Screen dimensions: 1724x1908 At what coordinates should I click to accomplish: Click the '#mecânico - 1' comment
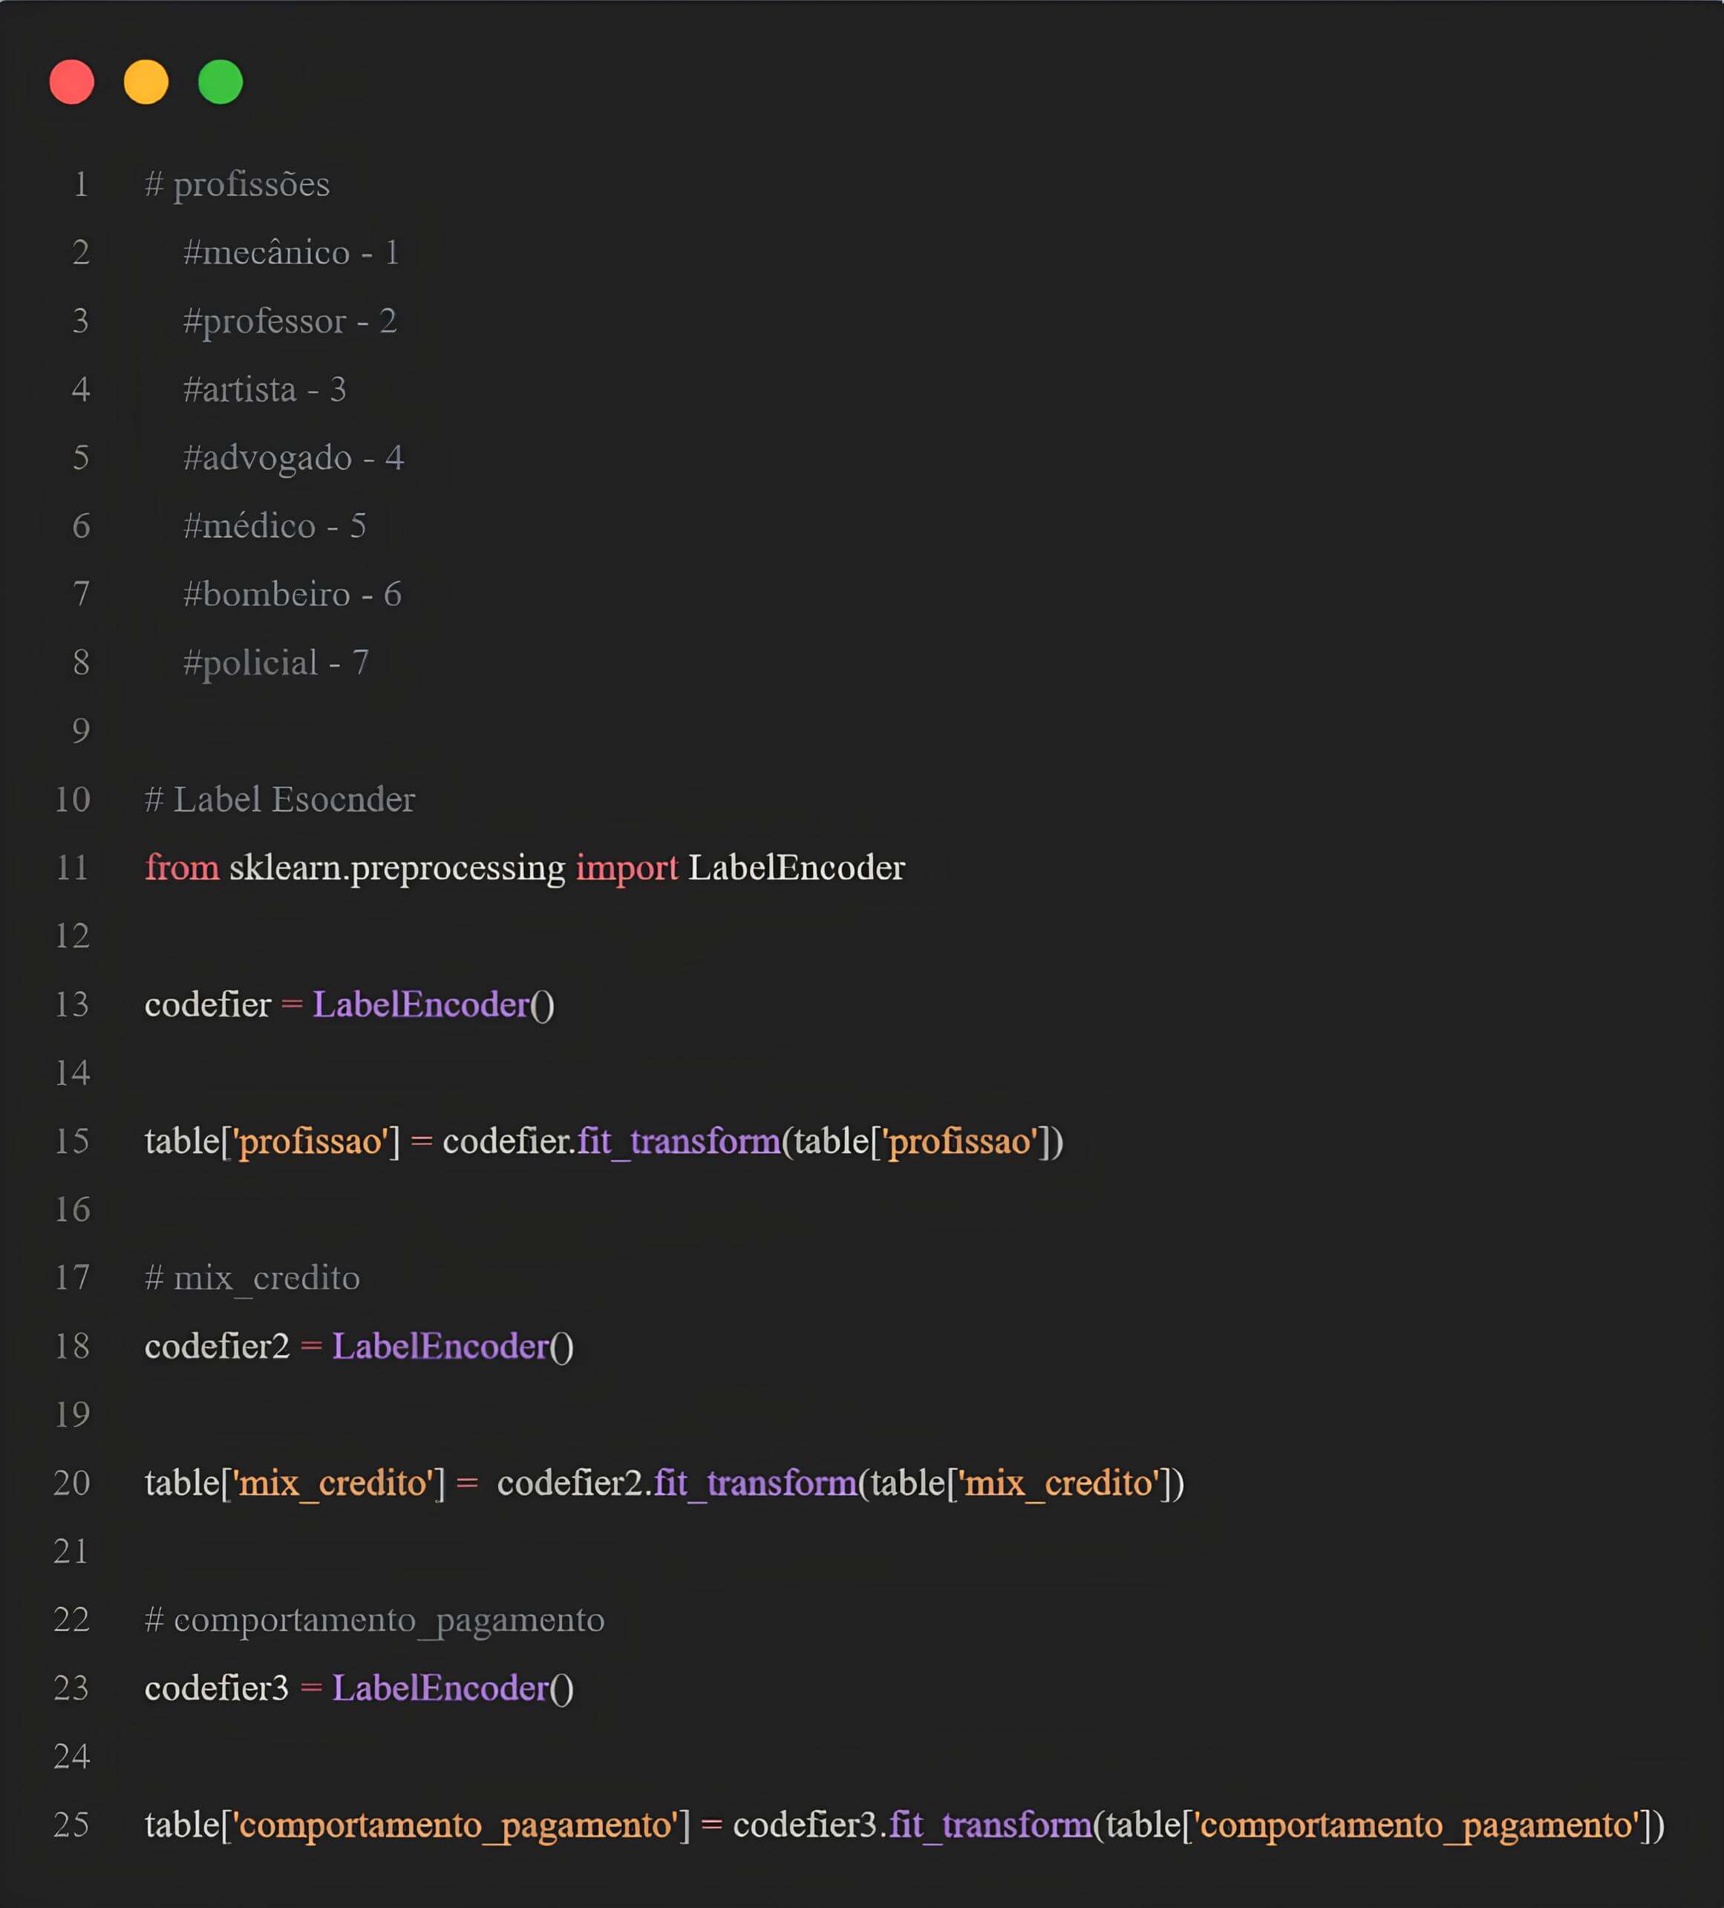coord(290,252)
